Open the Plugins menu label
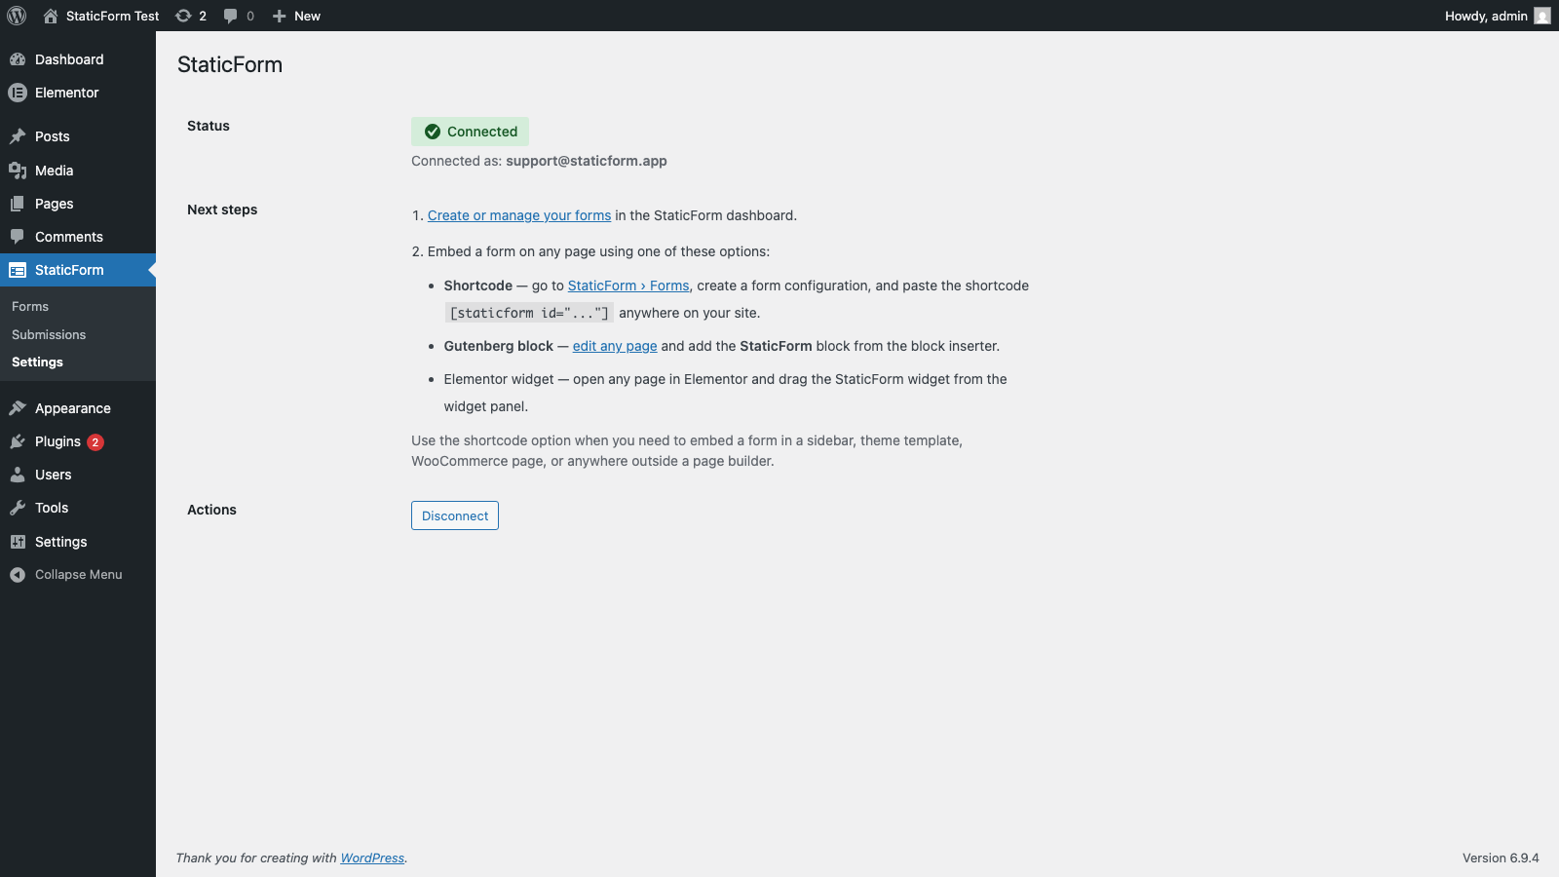 coord(57,441)
